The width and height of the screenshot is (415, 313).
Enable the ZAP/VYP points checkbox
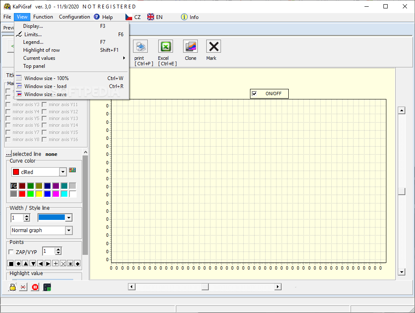tap(11, 252)
